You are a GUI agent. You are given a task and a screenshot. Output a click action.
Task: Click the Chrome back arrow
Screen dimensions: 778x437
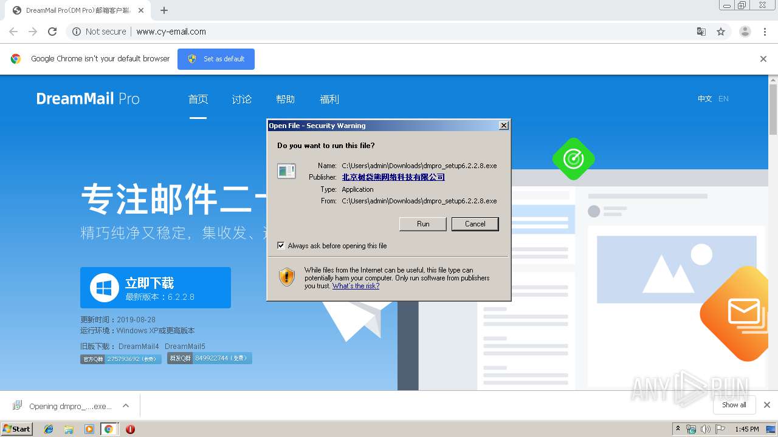[13, 32]
